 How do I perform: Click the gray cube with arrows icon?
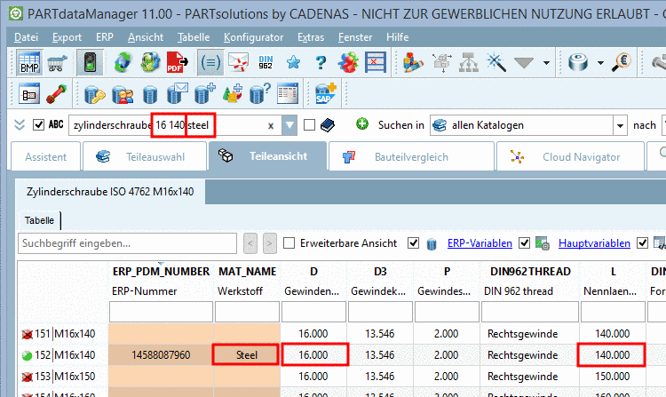point(441,63)
